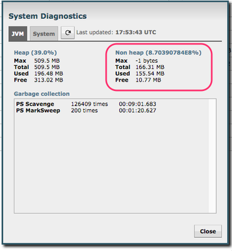Click the garbage collection list scrollbar
Viewport: 232px width, 251px height.
tap(212, 156)
